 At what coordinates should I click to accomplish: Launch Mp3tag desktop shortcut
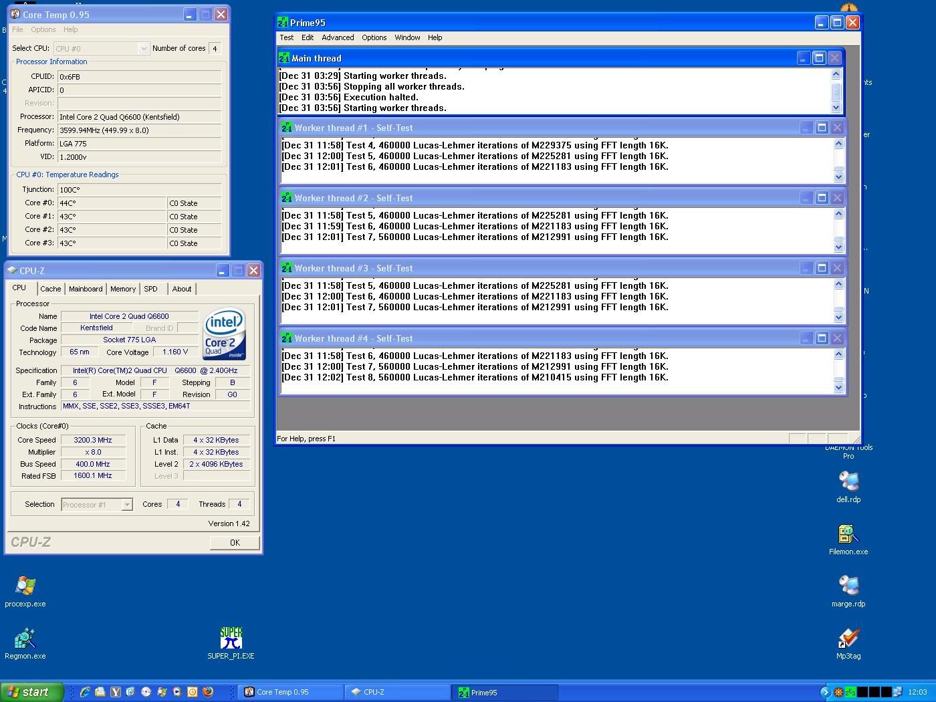[x=848, y=644]
